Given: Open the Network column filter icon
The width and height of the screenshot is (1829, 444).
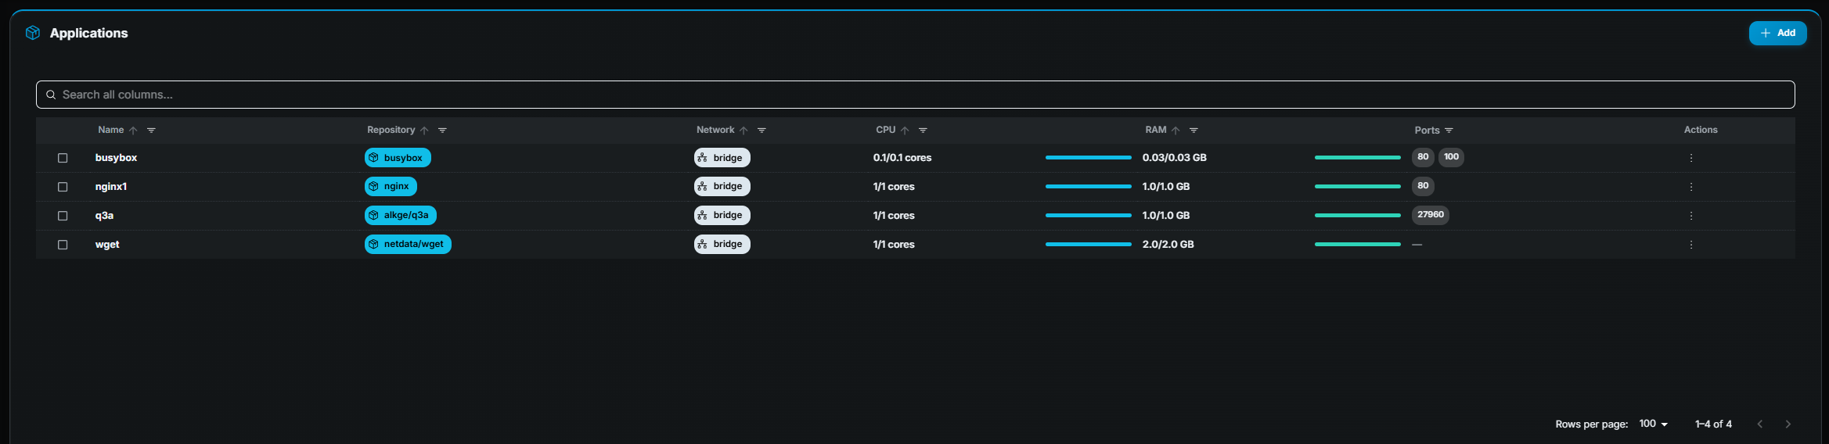Looking at the screenshot, I should pos(761,131).
